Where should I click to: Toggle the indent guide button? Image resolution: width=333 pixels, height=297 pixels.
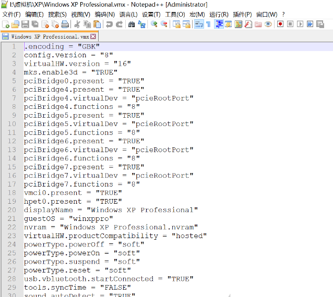coord(219,24)
